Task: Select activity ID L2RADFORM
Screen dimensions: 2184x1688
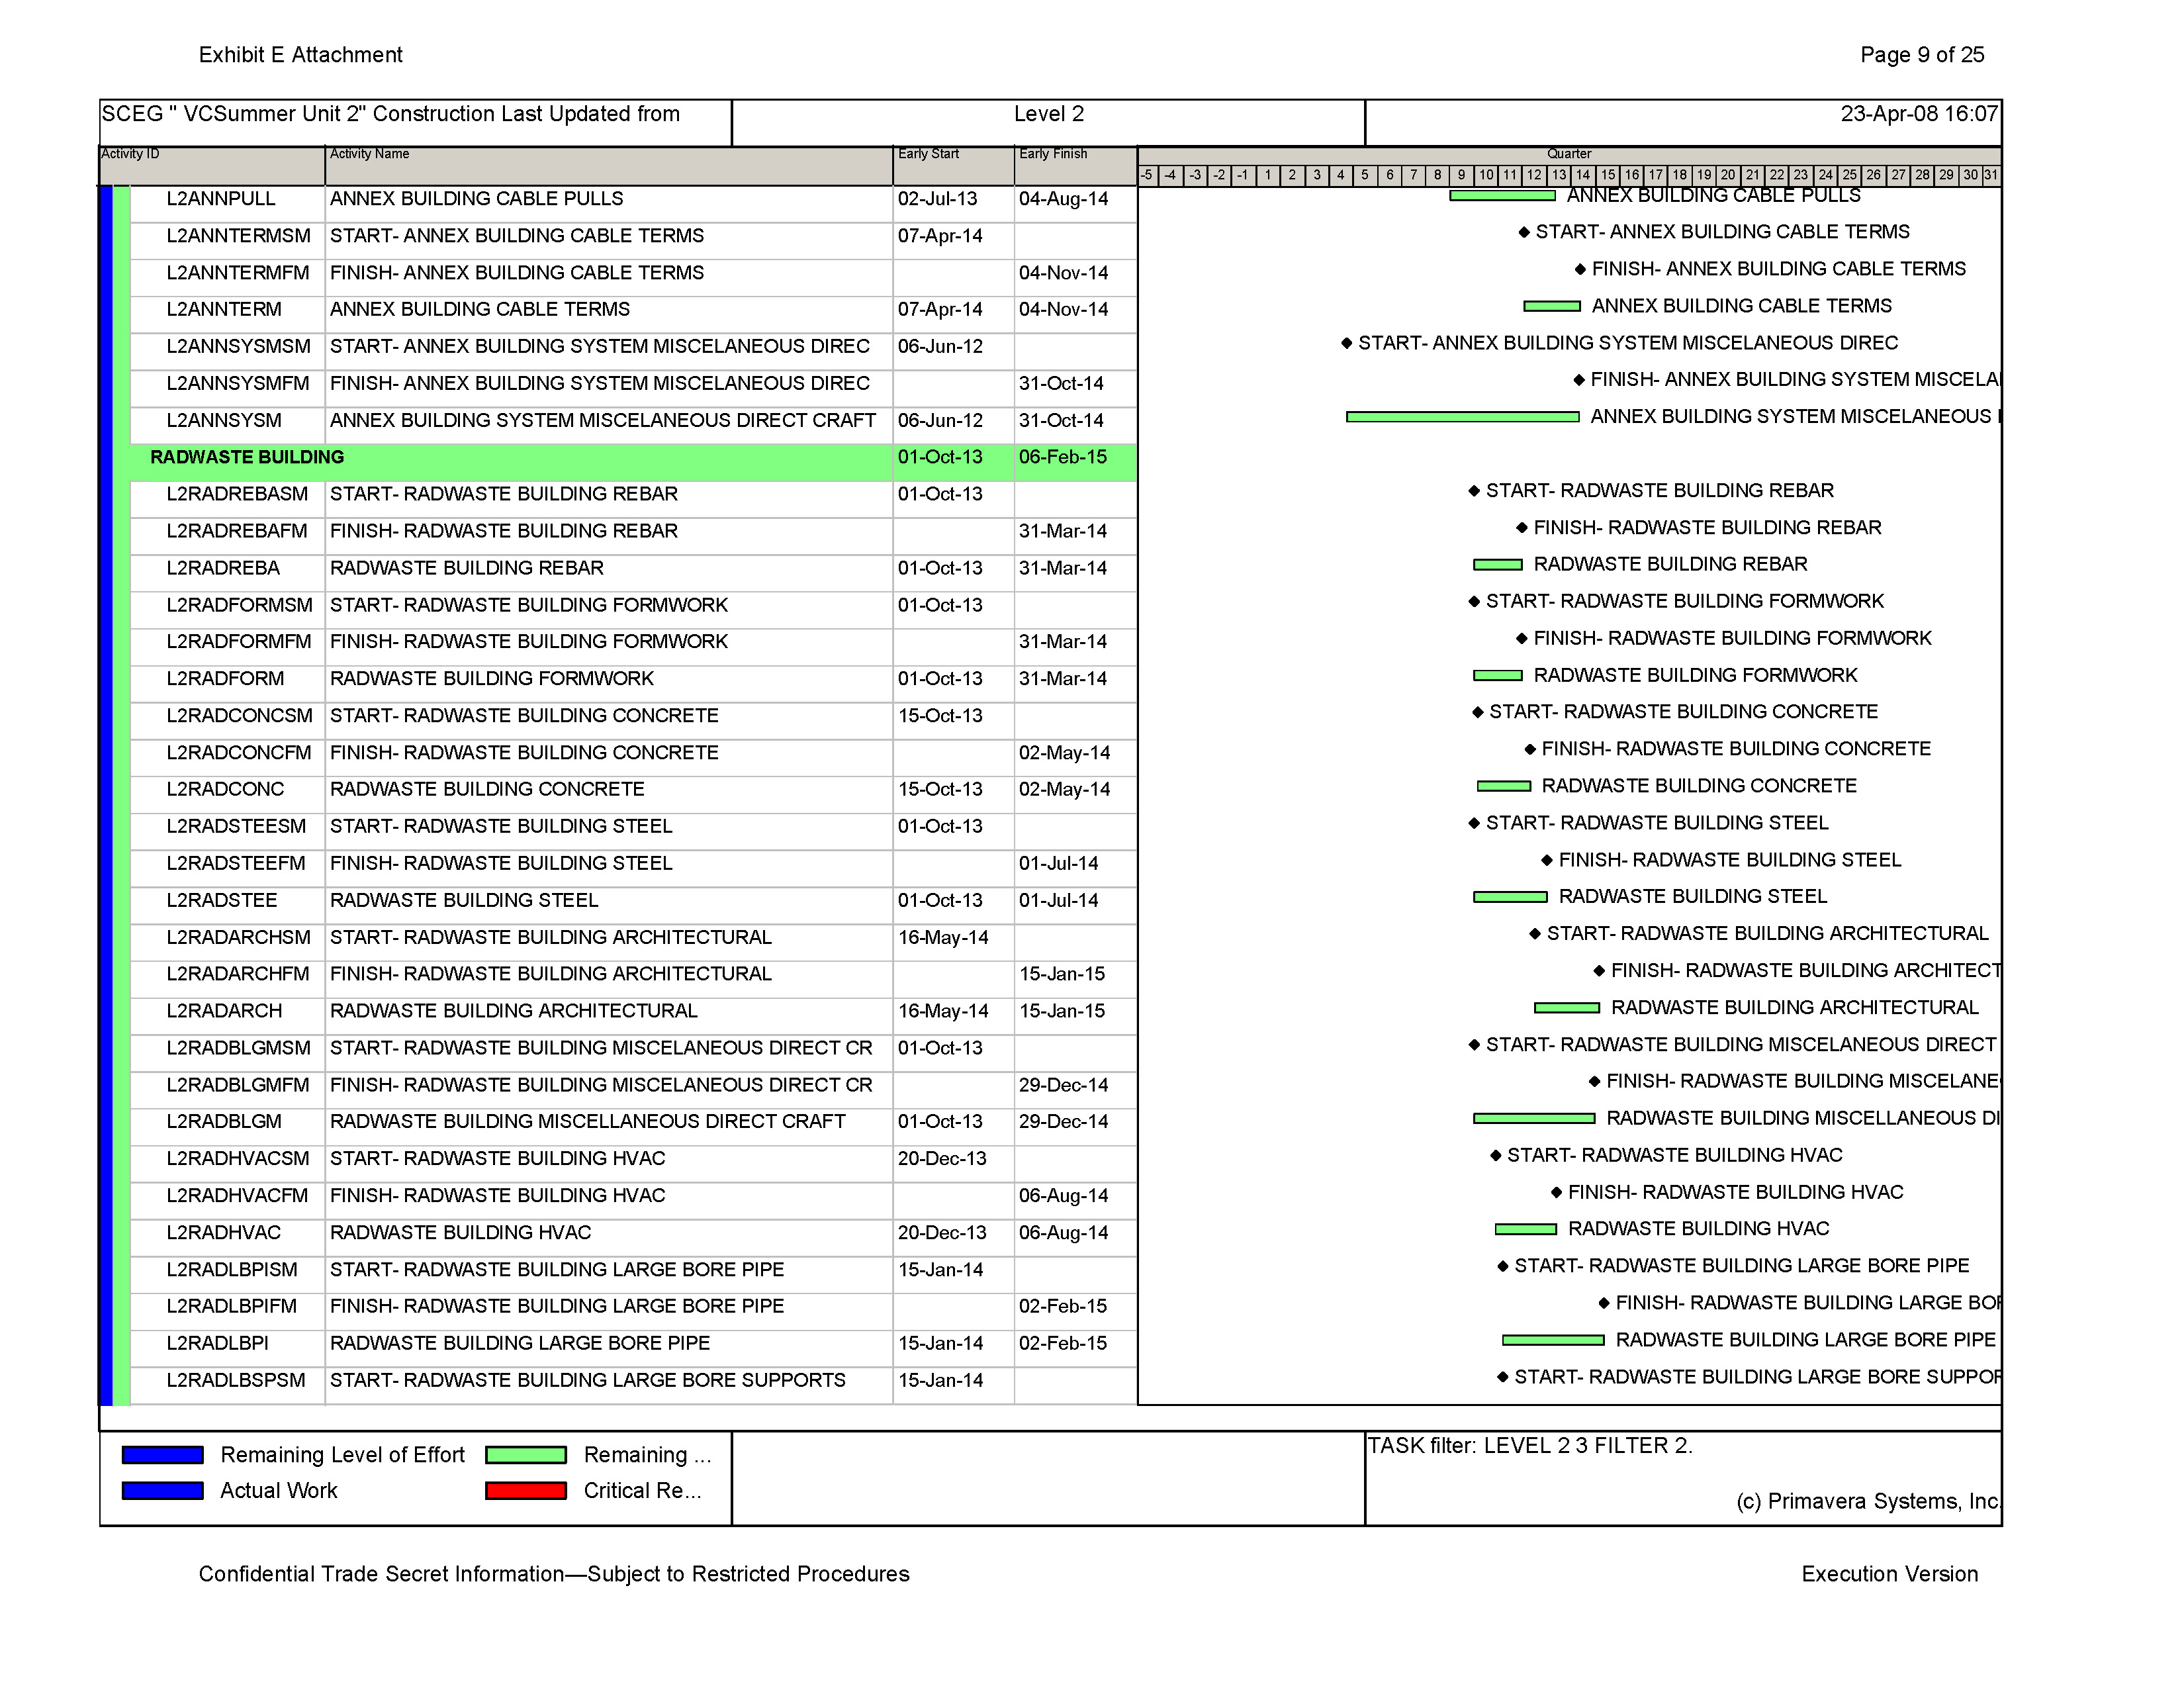Action: click(x=225, y=679)
